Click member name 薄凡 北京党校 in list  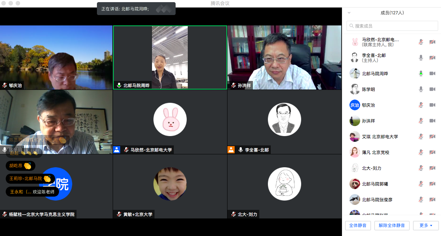tap(376, 152)
